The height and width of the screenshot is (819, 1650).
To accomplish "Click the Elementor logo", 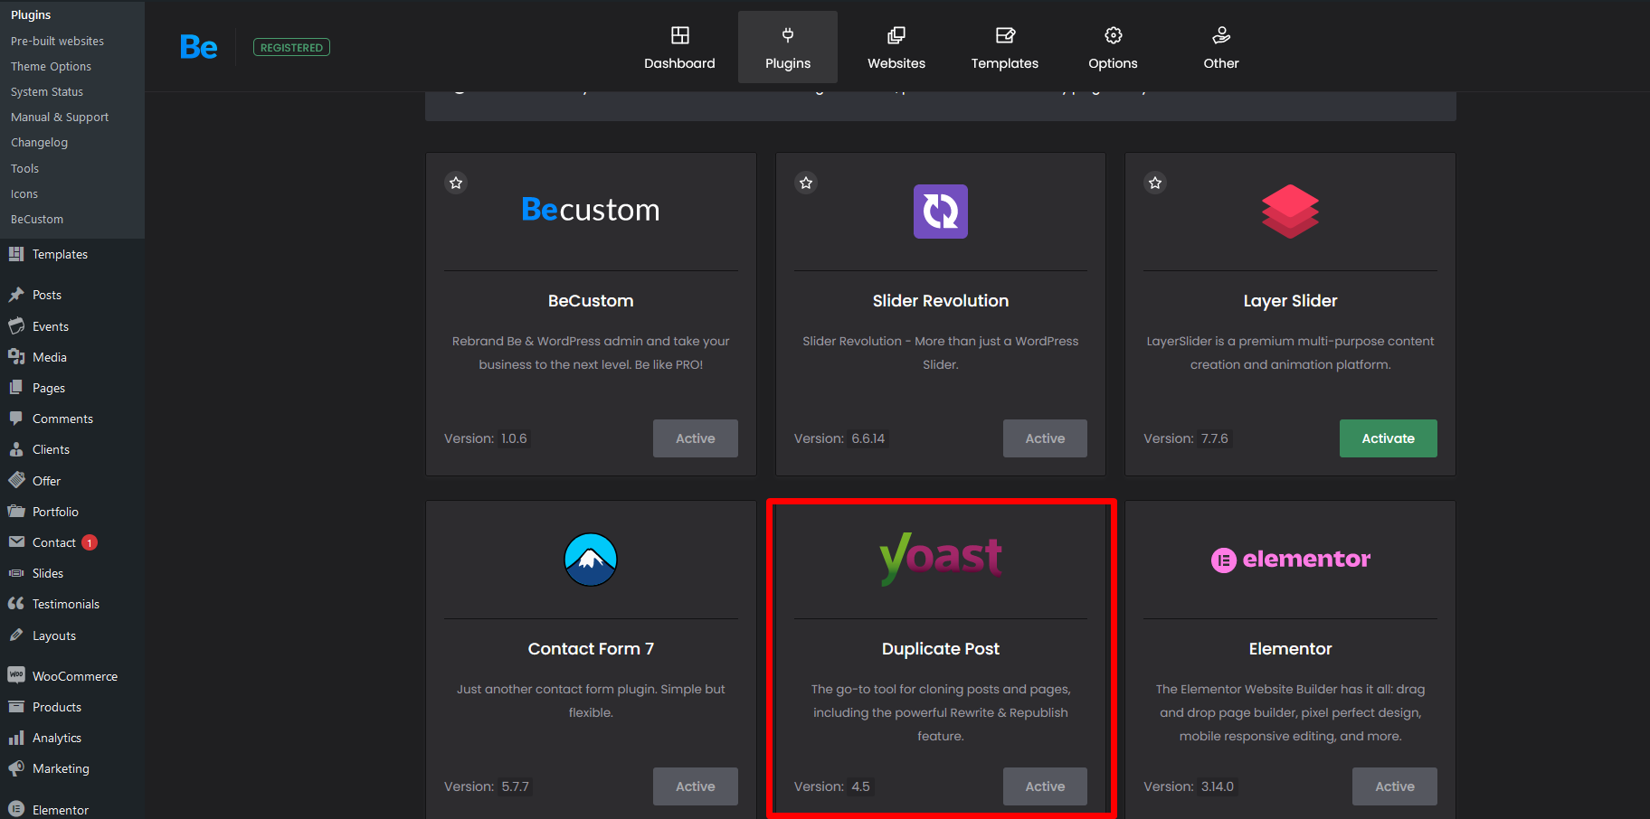I will coord(1290,560).
